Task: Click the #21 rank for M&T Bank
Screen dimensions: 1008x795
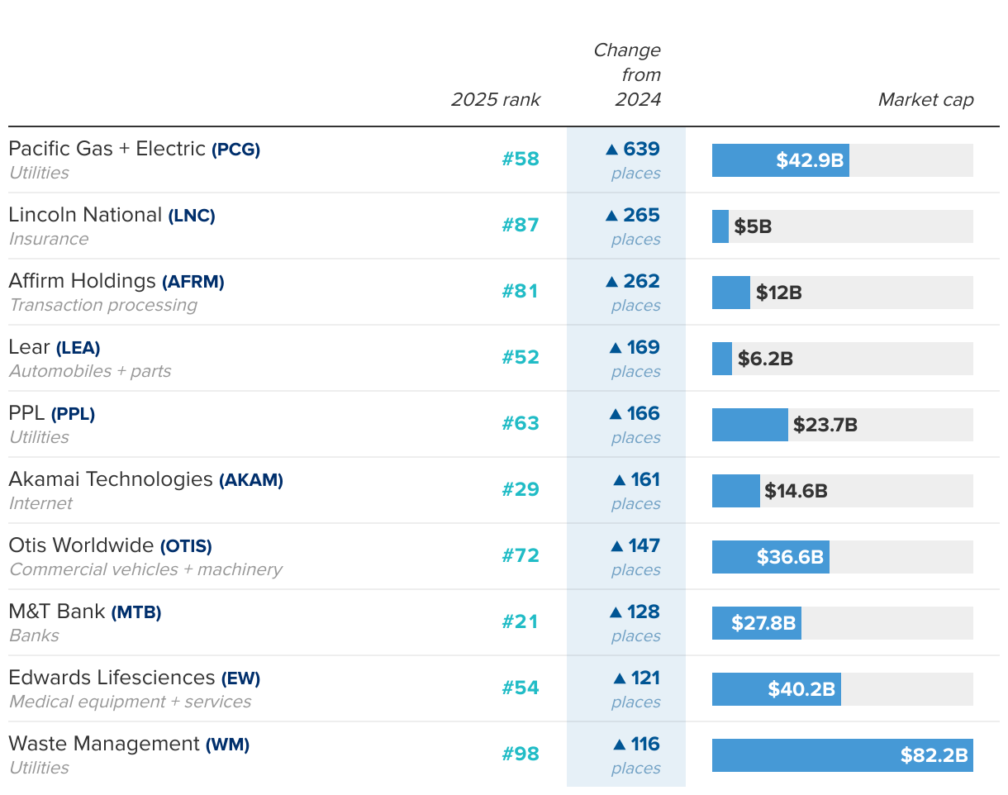Action: pyautogui.click(x=521, y=621)
